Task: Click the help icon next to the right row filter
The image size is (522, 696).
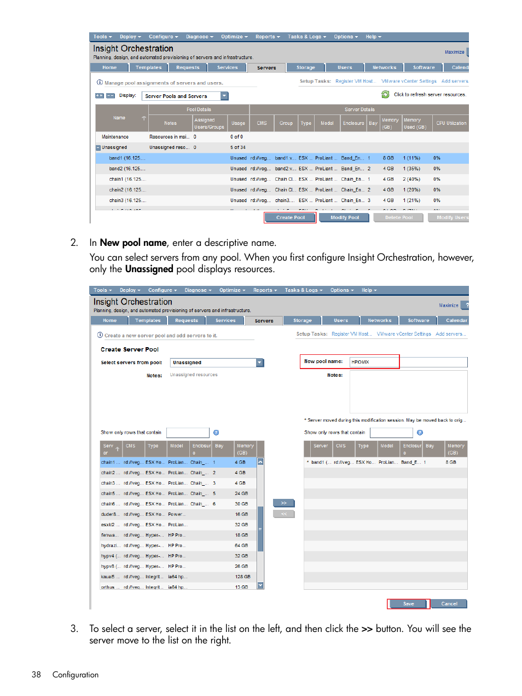Action: tap(420, 433)
